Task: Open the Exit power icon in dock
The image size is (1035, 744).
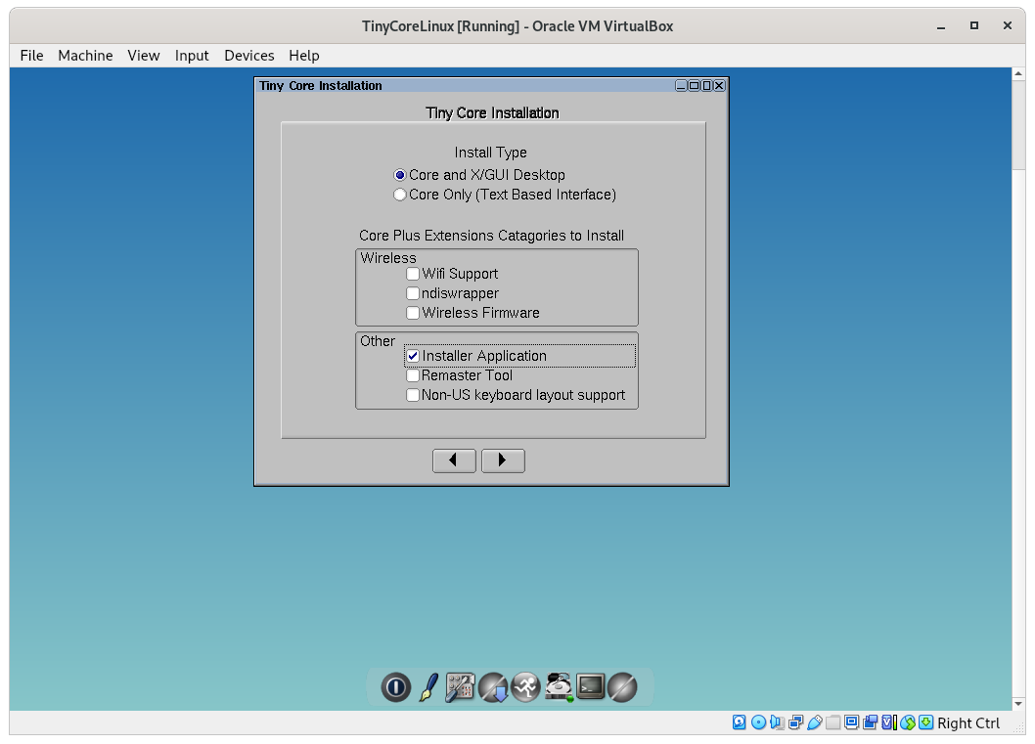Action: 395,687
